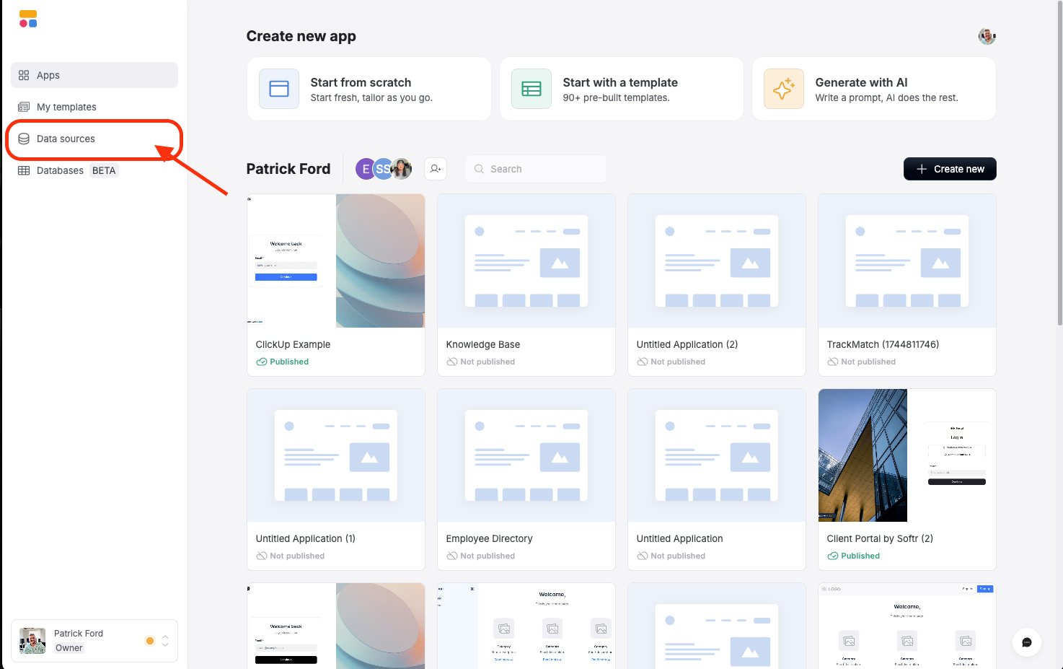Click Not published icon under Employee Directory

click(452, 556)
